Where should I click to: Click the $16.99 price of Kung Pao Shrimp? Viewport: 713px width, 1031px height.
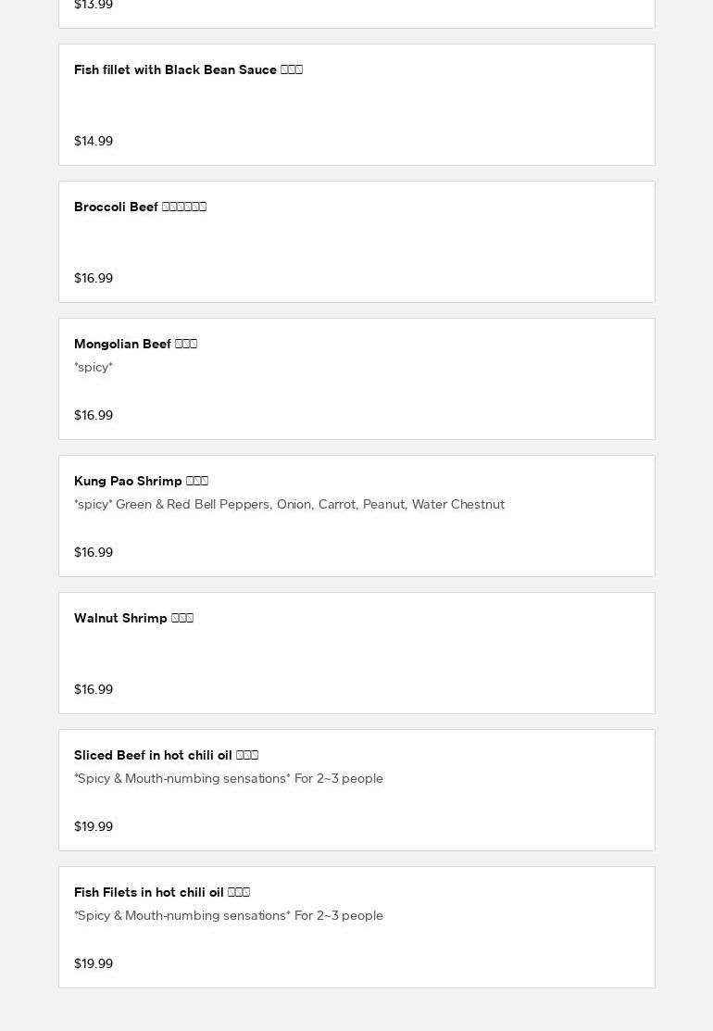click(94, 552)
